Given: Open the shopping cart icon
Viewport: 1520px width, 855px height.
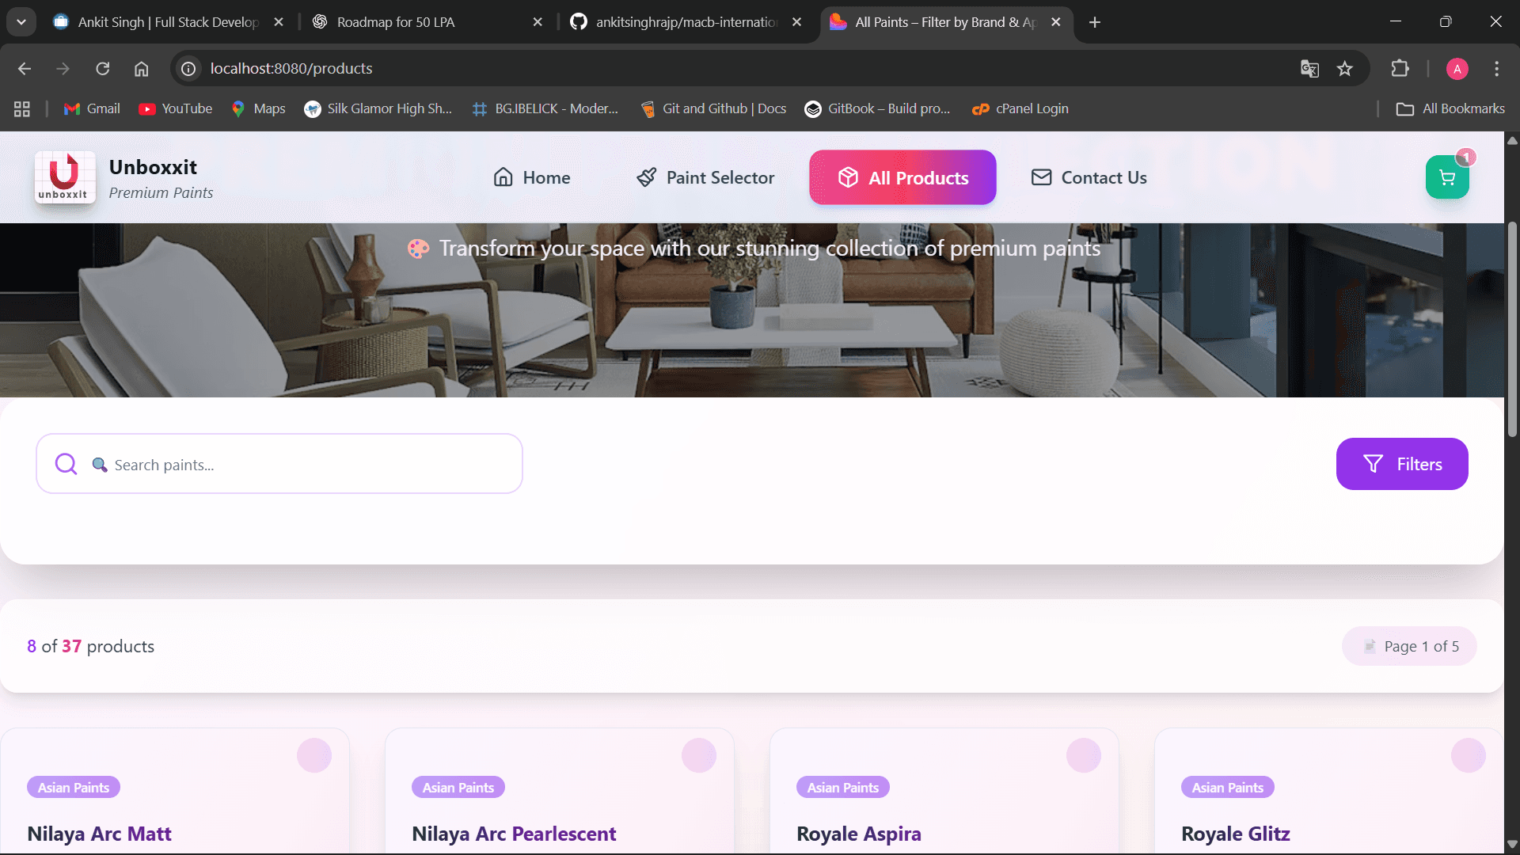Looking at the screenshot, I should point(1446,178).
